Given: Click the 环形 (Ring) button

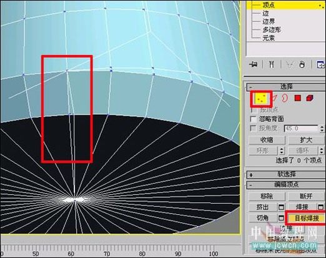Looking at the screenshot, I should click(x=264, y=151).
